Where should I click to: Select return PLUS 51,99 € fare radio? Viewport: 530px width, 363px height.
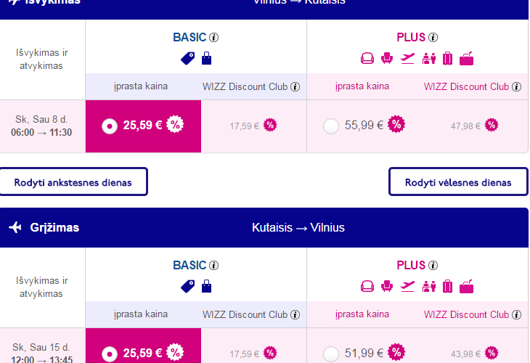[x=331, y=354]
